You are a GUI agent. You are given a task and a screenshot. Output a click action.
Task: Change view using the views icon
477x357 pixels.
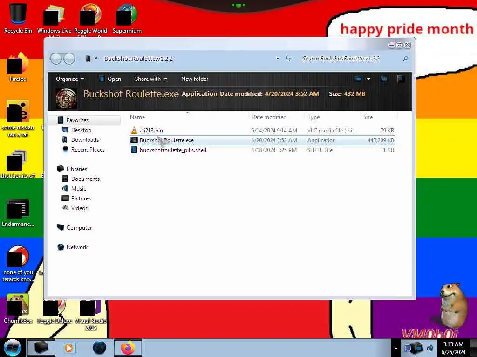358,79
